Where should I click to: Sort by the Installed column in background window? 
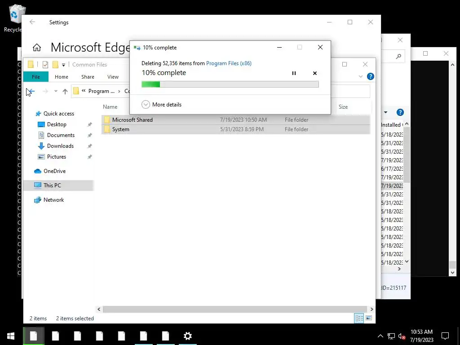click(x=392, y=125)
